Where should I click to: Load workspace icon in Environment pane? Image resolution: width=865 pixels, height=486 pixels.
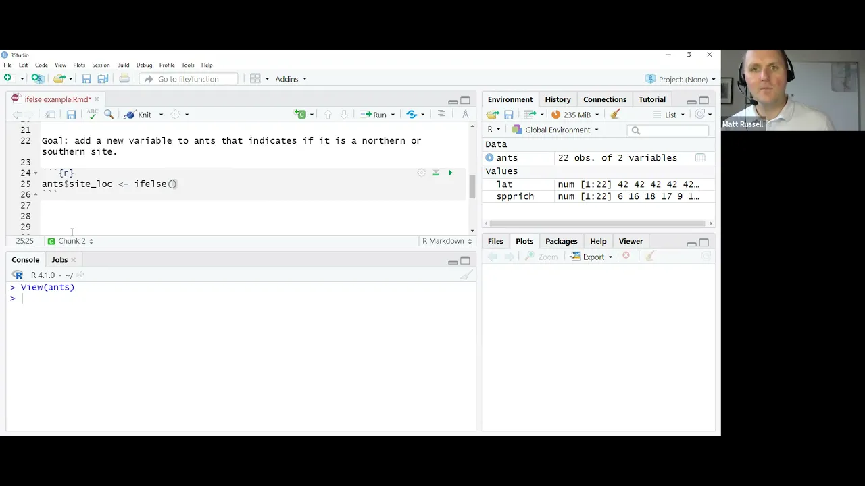(x=493, y=115)
